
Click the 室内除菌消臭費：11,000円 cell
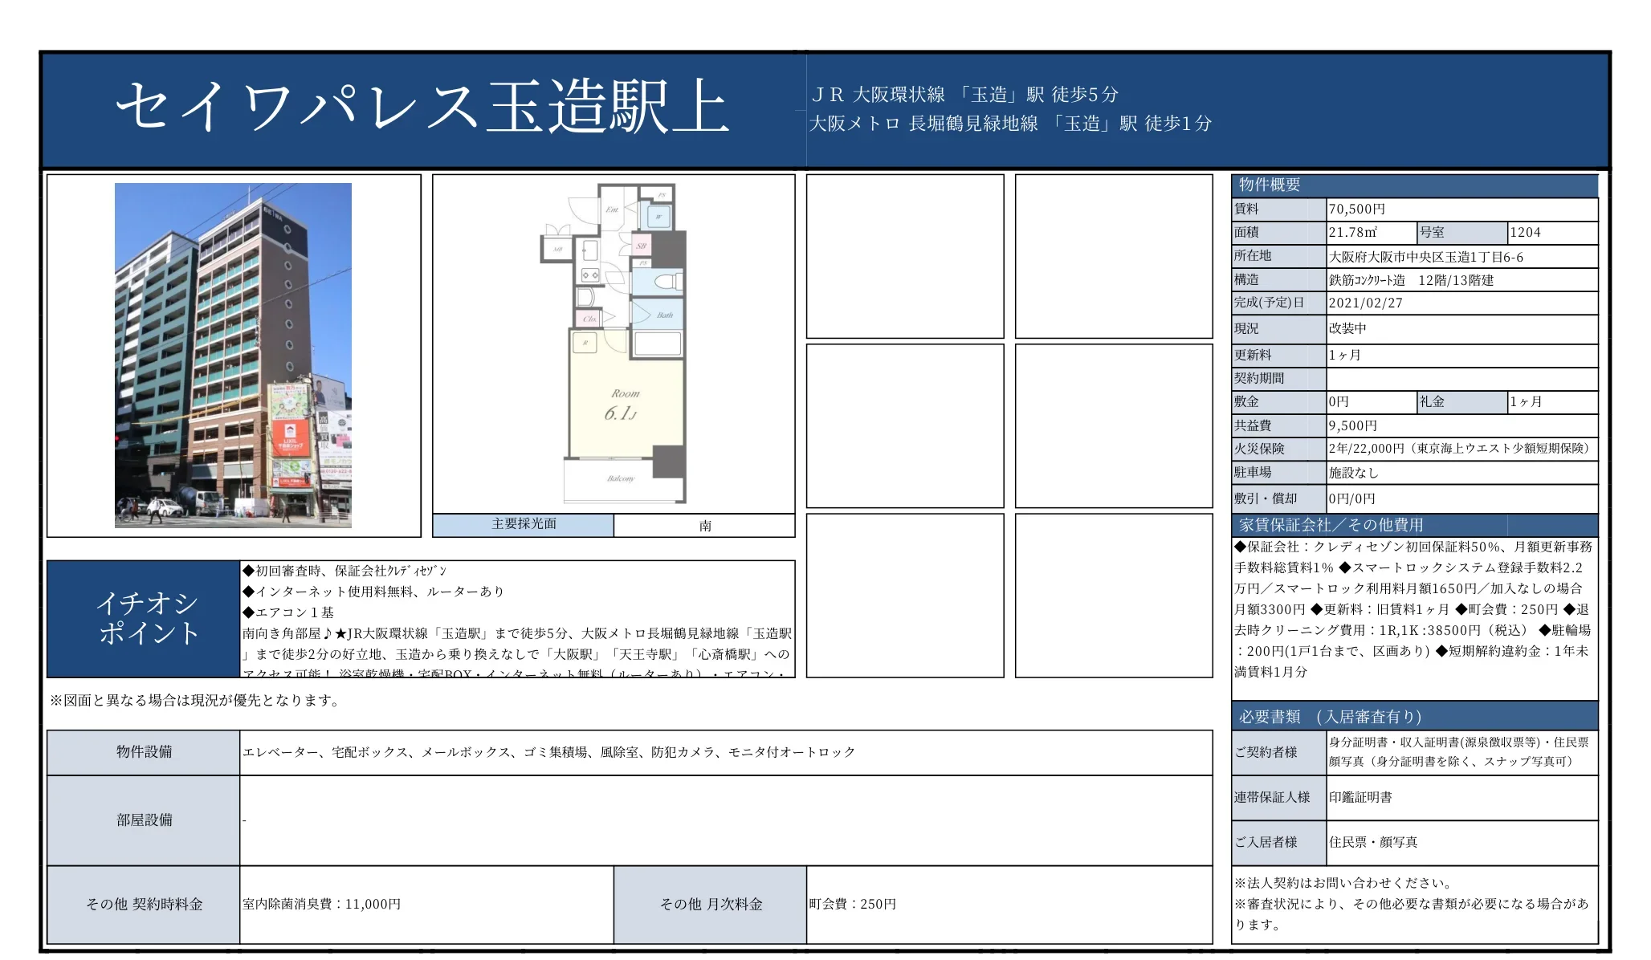pos(426,905)
